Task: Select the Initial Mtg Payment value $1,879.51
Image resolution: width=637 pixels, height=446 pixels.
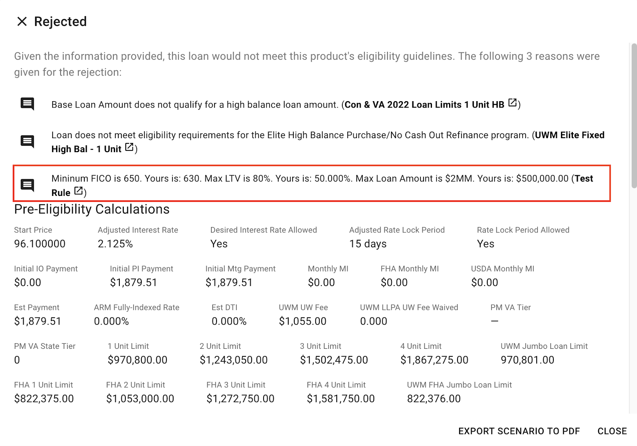Action: [229, 282]
